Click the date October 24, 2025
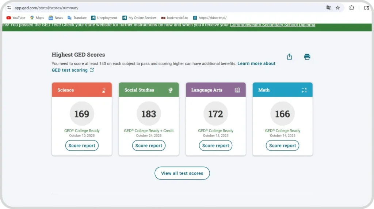The width and height of the screenshot is (374, 209). coord(149,135)
